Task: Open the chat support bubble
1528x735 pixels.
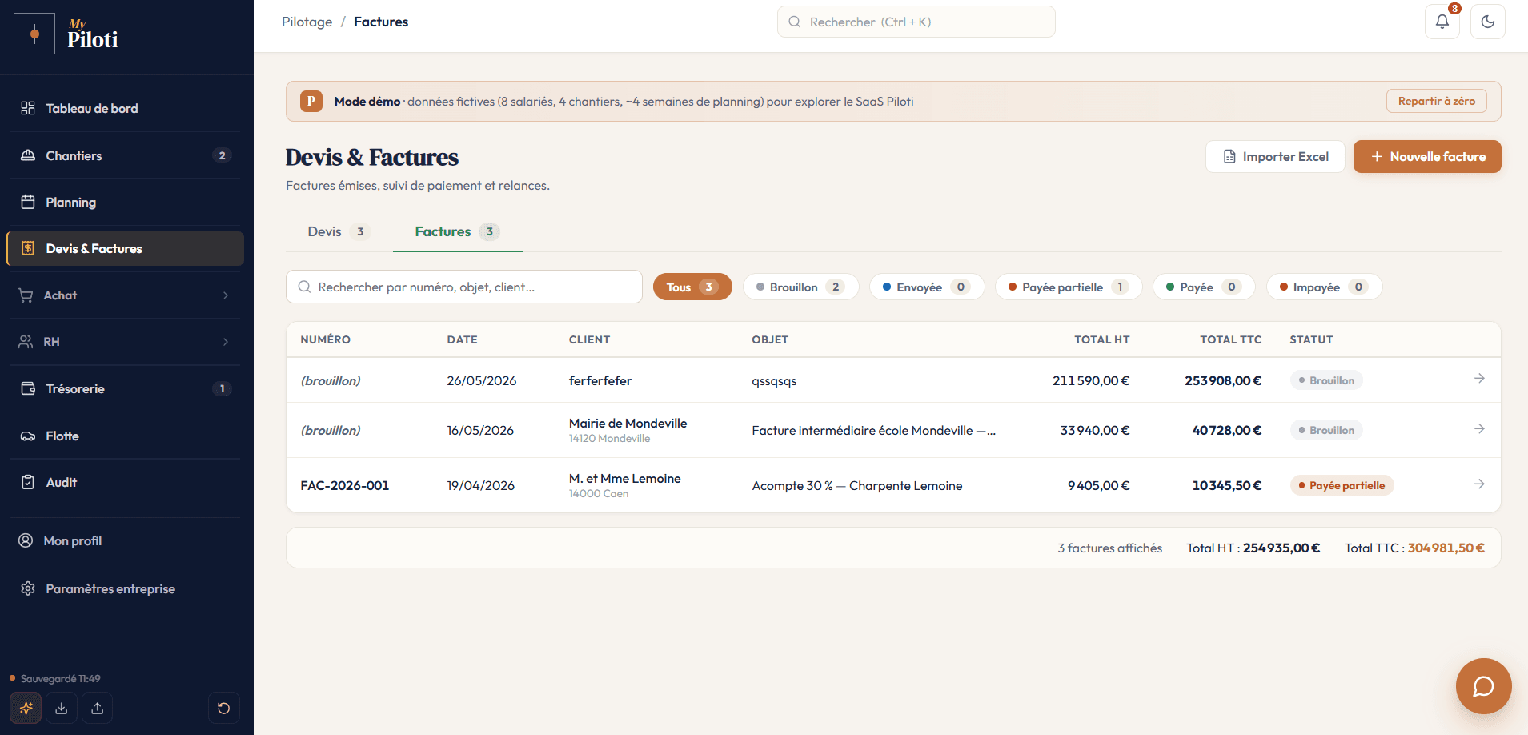Action: pos(1483,686)
